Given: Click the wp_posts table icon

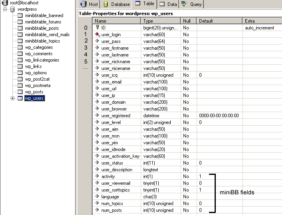Looking at the screenshot, I should 20,92.
